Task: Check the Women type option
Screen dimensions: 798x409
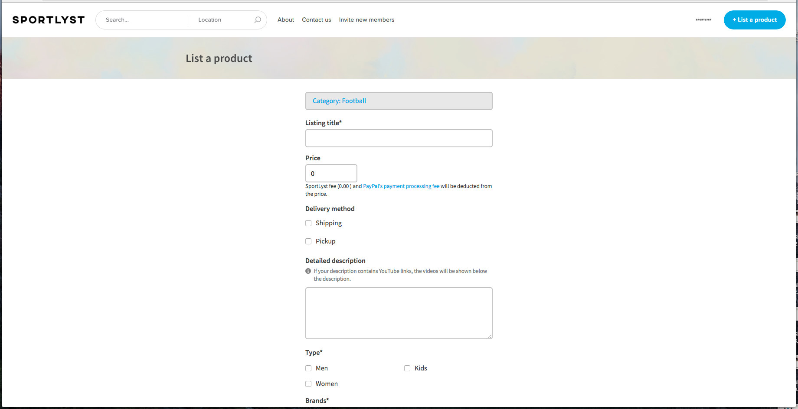Action: [x=308, y=384]
